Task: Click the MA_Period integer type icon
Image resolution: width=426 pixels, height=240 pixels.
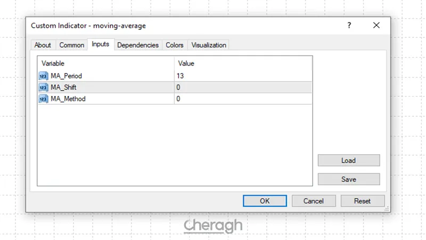Action: [43, 76]
